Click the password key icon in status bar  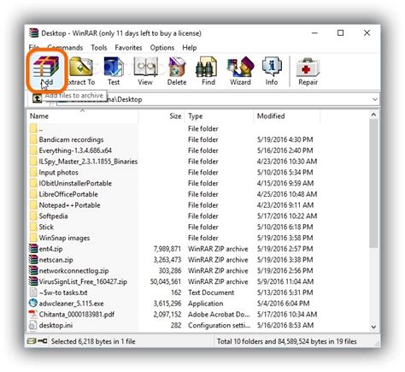(x=43, y=341)
